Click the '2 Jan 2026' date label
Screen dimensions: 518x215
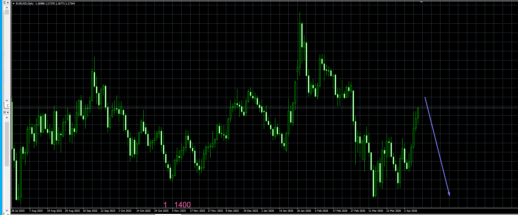(x=268, y=211)
